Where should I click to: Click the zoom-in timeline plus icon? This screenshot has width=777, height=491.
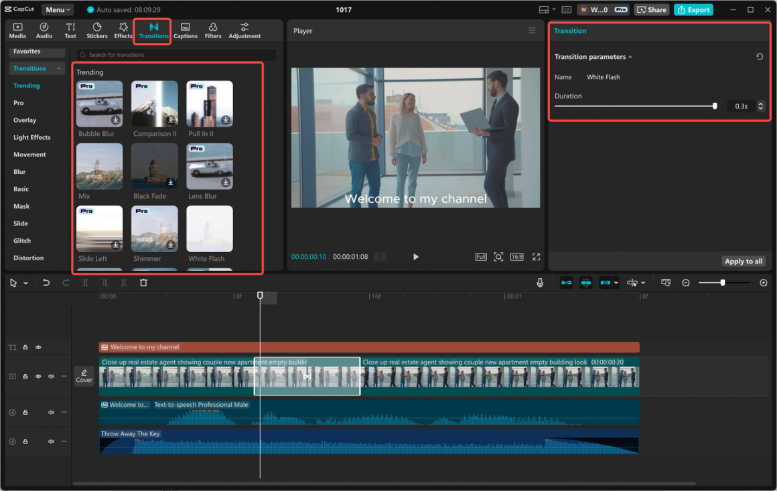click(x=763, y=283)
